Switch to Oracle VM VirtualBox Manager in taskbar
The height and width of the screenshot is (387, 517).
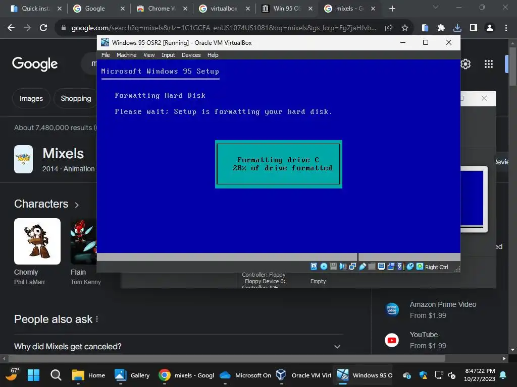303,375
